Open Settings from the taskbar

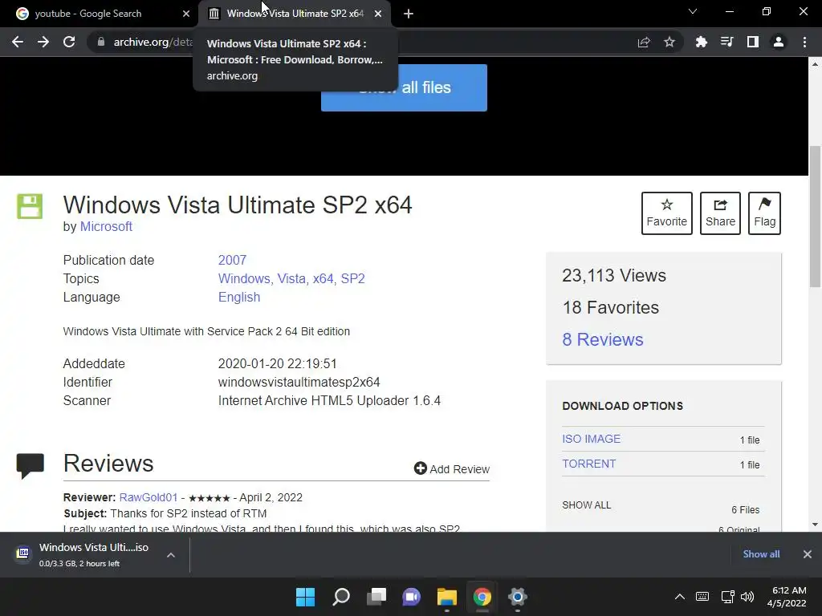(x=518, y=597)
